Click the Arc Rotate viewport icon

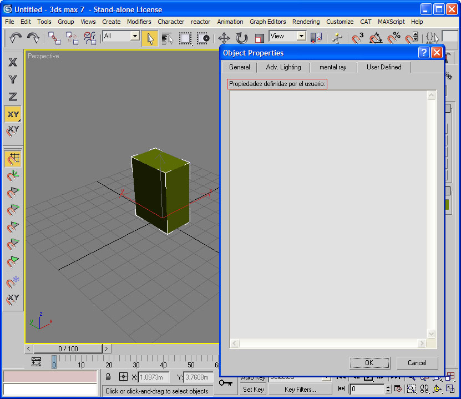point(437,389)
